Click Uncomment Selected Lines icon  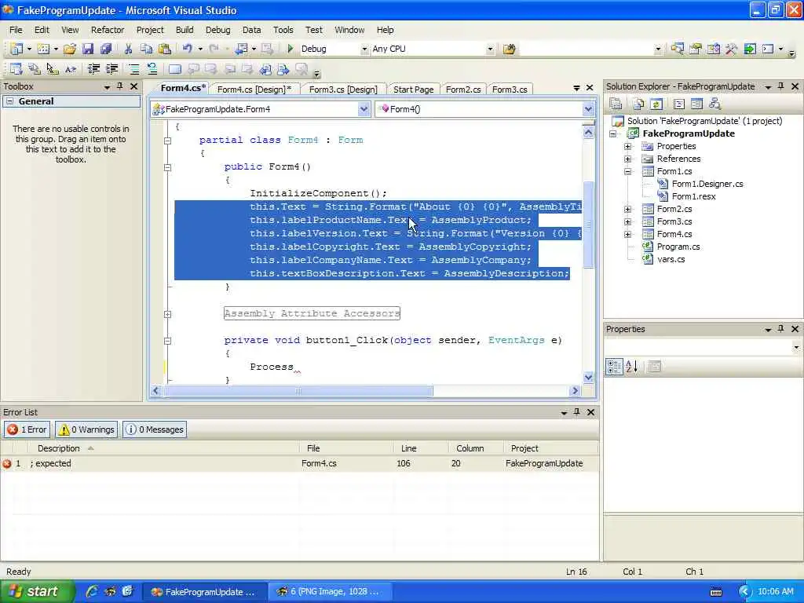coord(152,69)
